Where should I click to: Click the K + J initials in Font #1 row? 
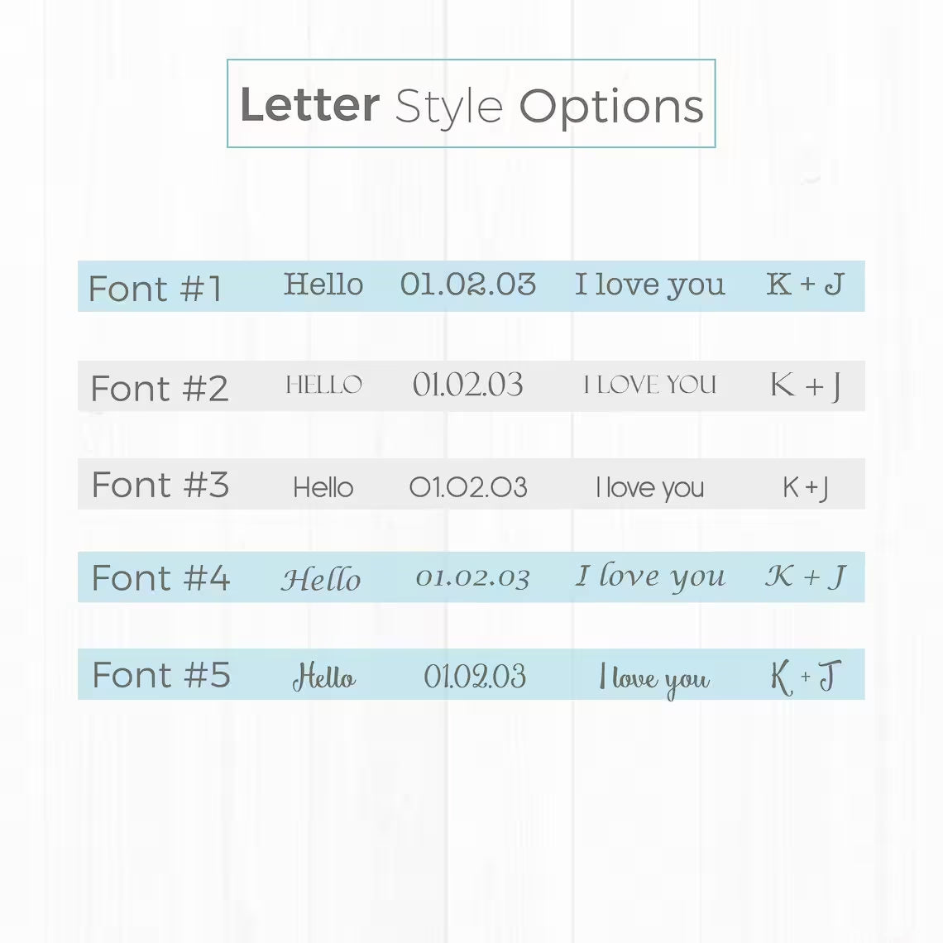[x=805, y=285]
